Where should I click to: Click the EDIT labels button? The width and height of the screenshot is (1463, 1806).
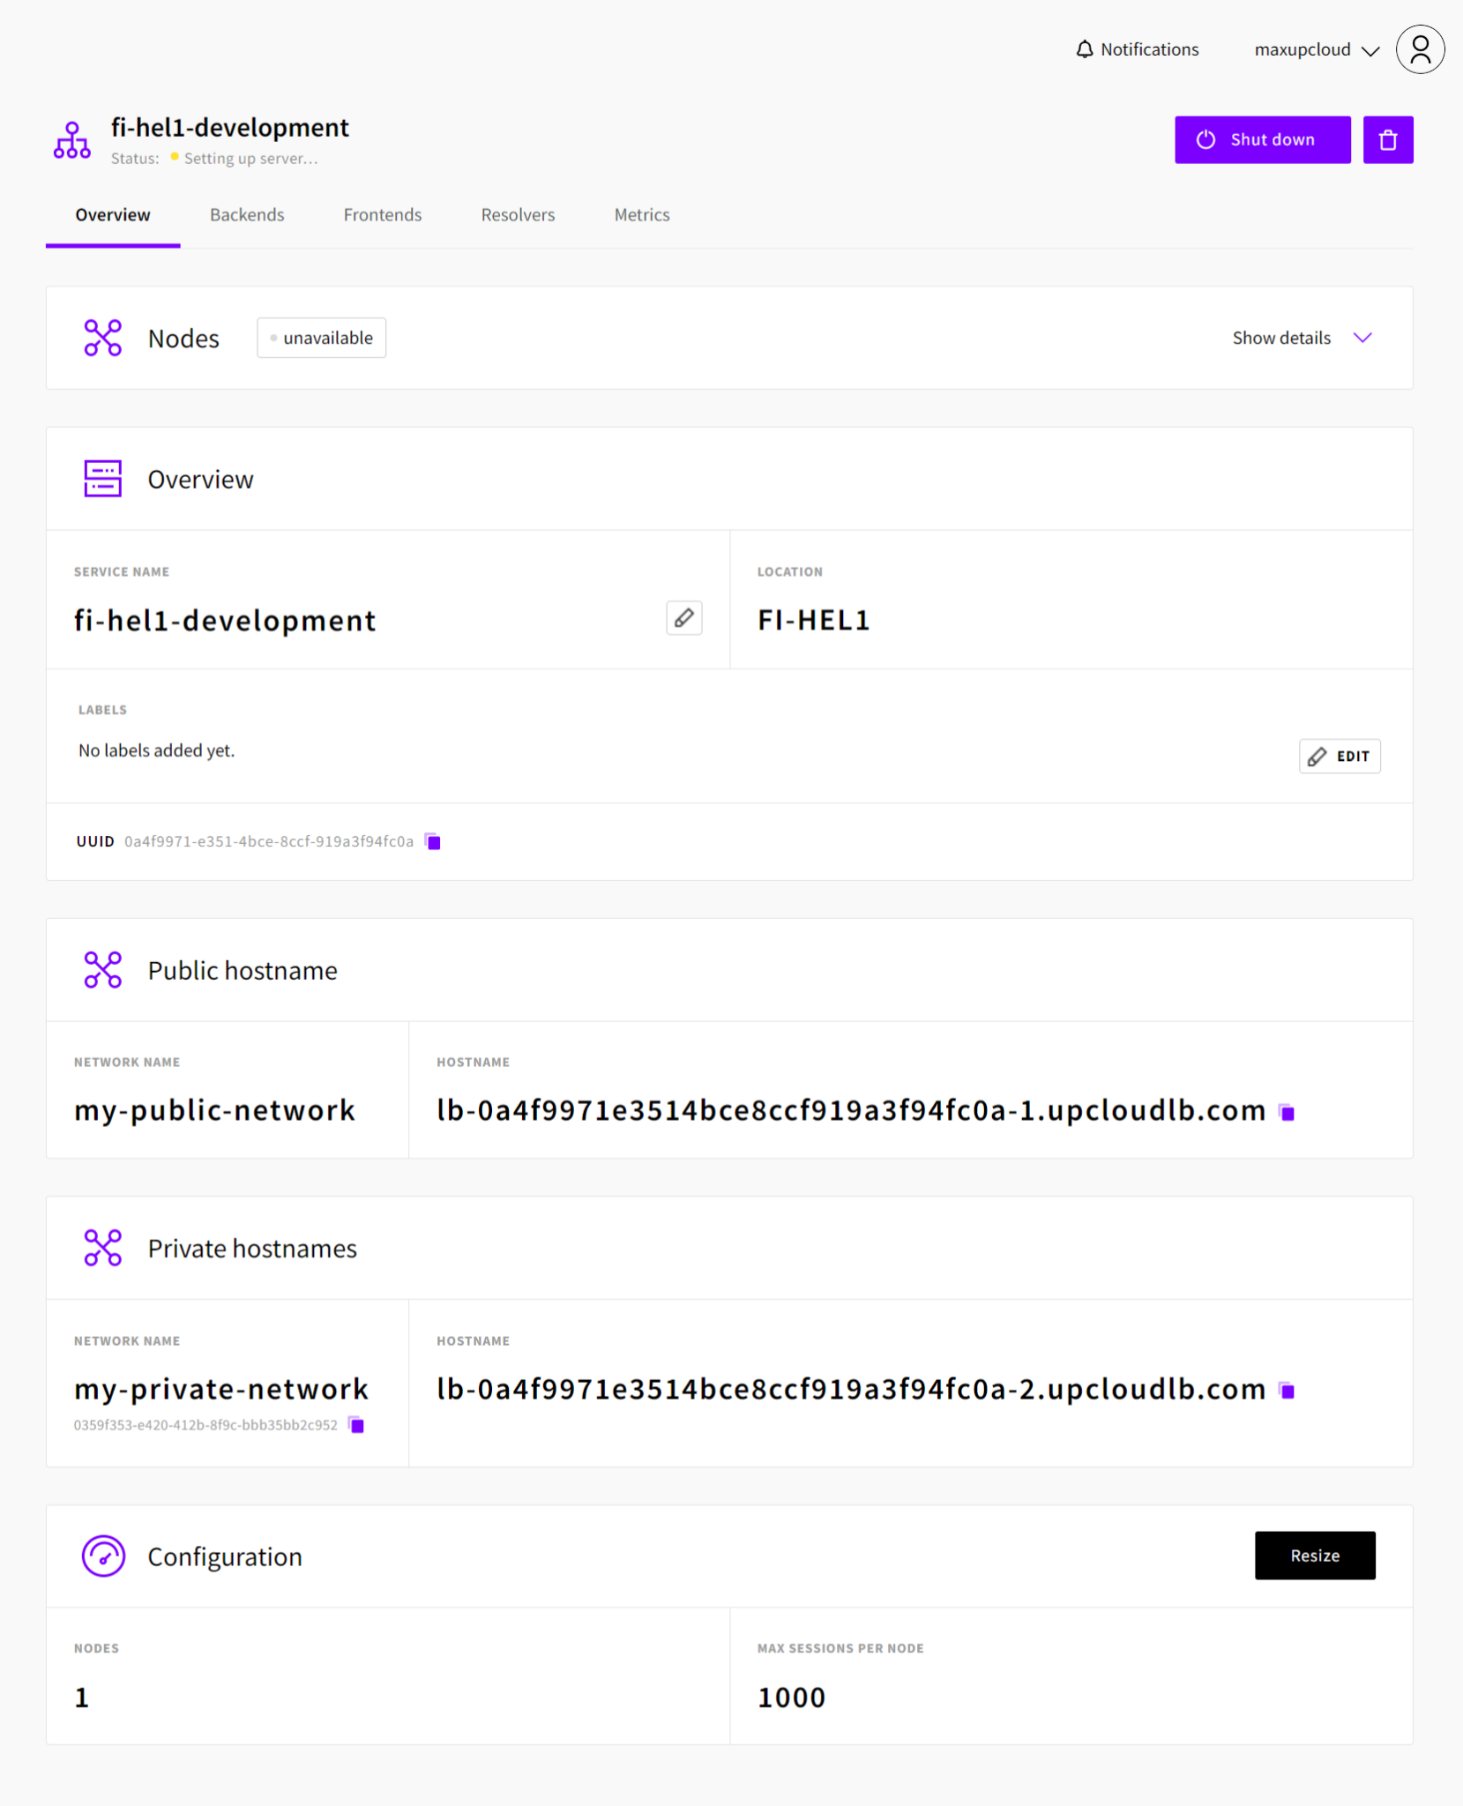pyautogui.click(x=1340, y=756)
